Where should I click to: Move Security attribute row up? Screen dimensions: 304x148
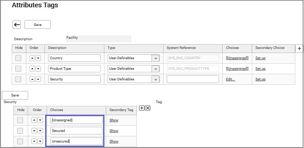coord(32,79)
